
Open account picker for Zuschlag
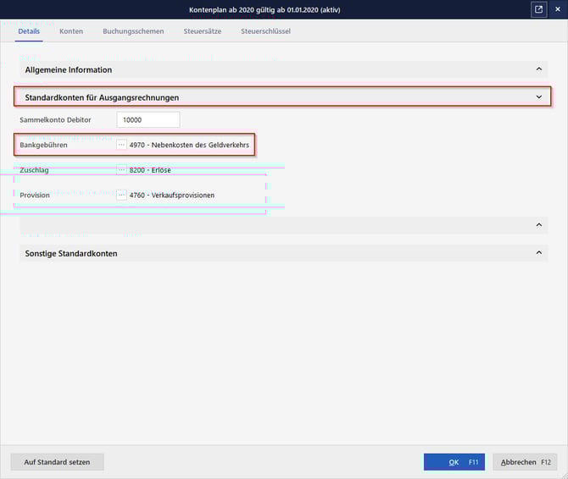click(x=121, y=170)
